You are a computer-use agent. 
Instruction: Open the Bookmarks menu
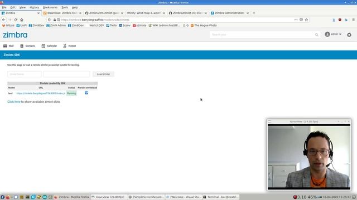50,7
